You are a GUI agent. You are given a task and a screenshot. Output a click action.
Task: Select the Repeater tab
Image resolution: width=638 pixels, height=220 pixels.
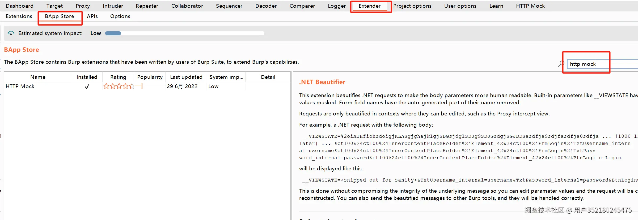[147, 6]
